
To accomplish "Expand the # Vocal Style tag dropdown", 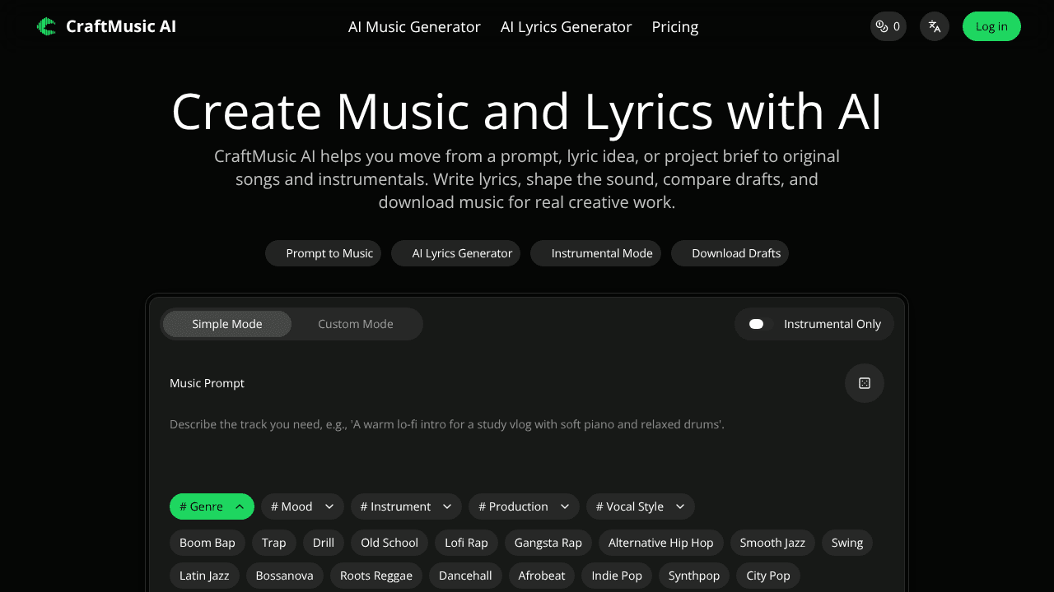I will click(640, 506).
